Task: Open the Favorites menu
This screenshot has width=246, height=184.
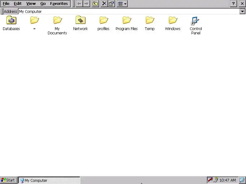Action: tap(59, 4)
